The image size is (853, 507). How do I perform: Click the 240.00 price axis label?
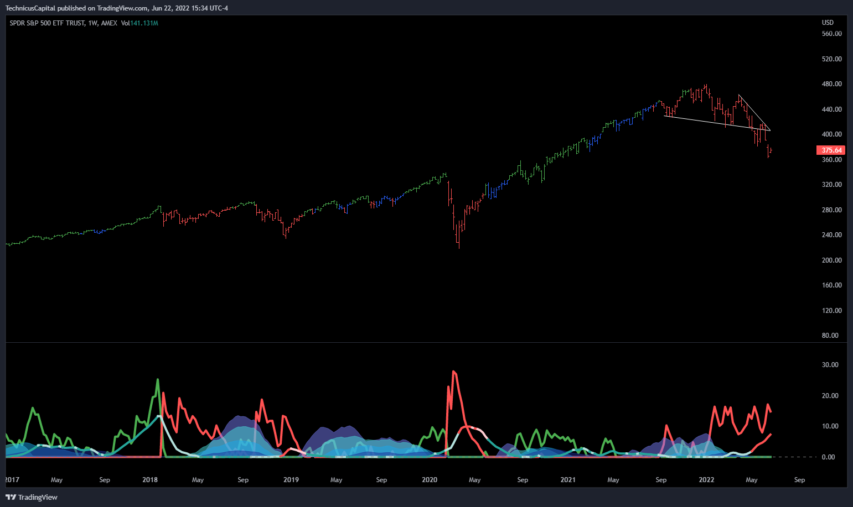pyautogui.click(x=831, y=235)
